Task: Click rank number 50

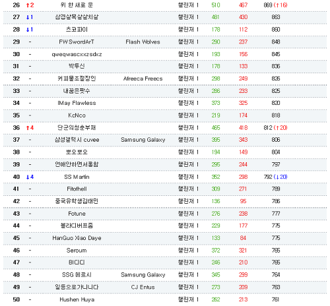Action: [16, 299]
